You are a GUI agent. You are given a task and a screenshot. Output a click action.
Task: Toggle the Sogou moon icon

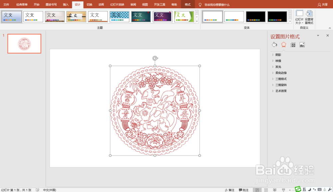(309, 189)
